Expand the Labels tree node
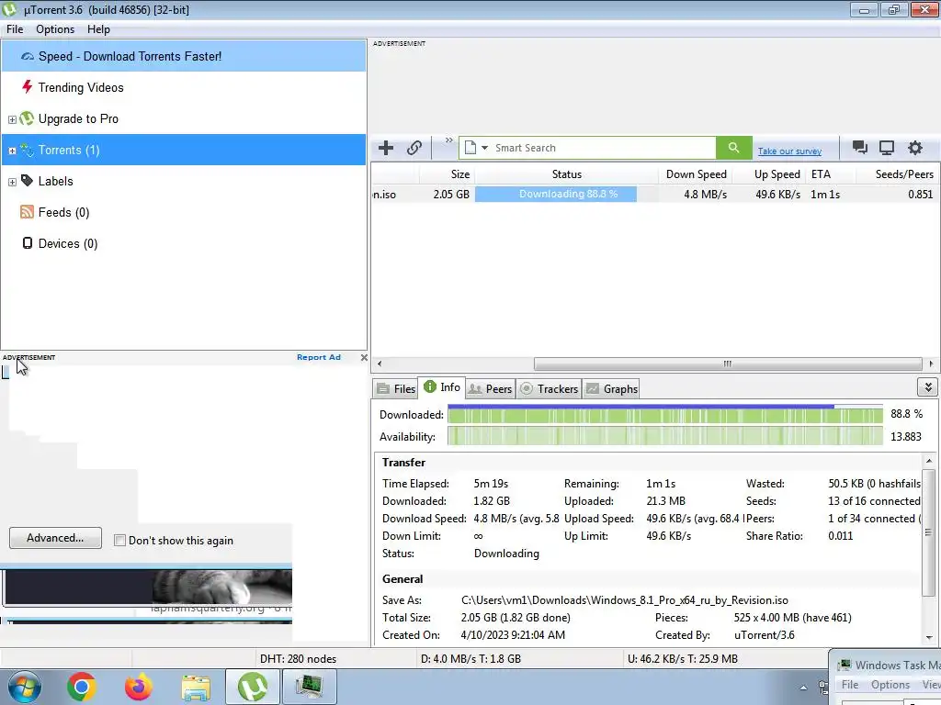 [x=12, y=183]
